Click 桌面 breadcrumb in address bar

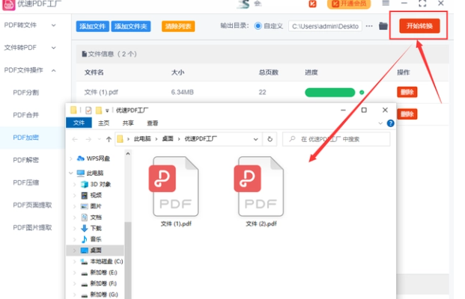[168, 139]
